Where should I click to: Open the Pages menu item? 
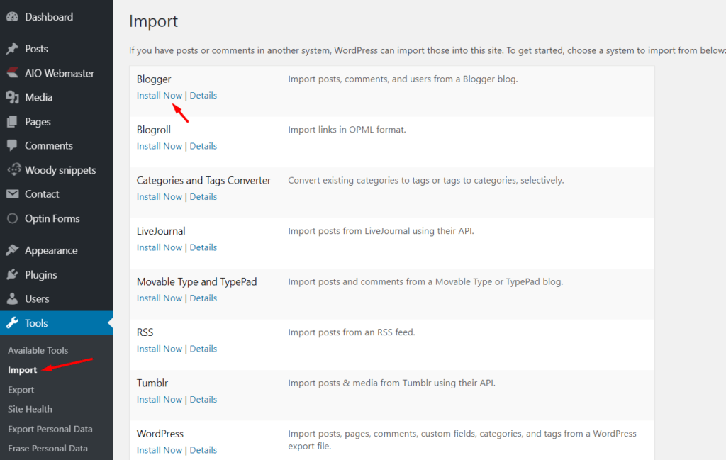tap(38, 122)
